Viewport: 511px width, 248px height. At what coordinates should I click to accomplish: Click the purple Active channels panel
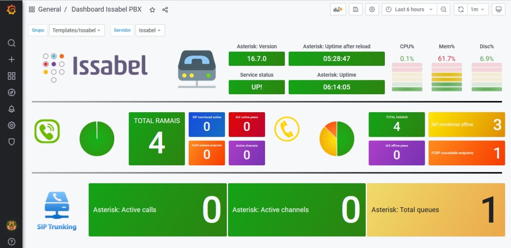[247, 153]
